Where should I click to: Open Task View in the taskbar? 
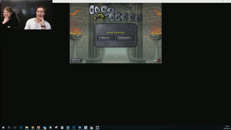tap(15, 127)
